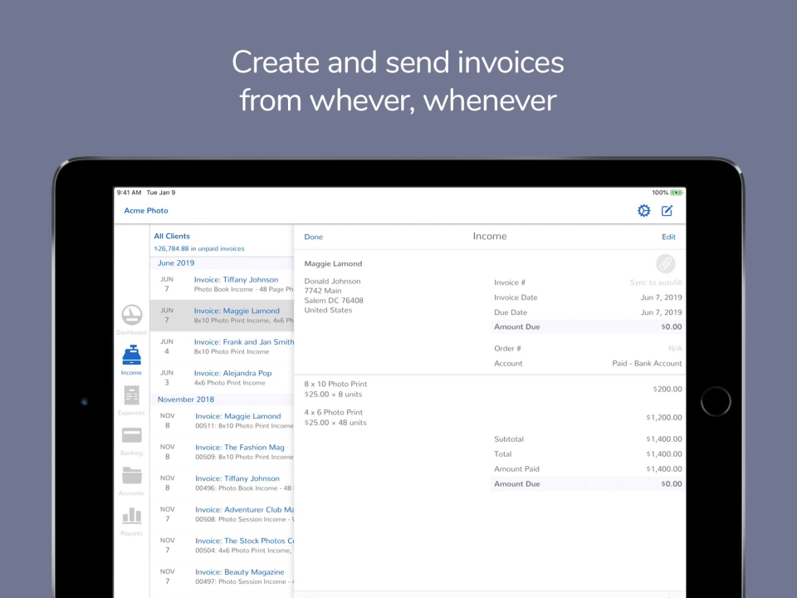The height and width of the screenshot is (598, 797).
Task: Tap the Subtotal $1,400.00 row
Action: [x=588, y=439]
